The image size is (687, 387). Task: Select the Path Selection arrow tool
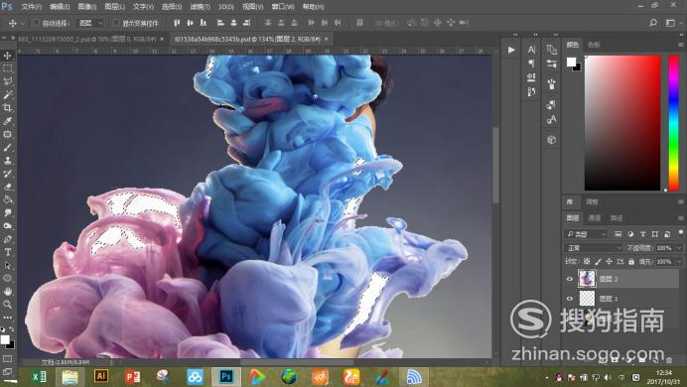click(8, 265)
